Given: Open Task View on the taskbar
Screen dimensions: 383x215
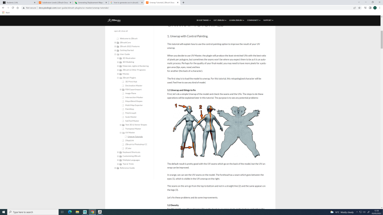Looking at the screenshot, I should [62, 212].
